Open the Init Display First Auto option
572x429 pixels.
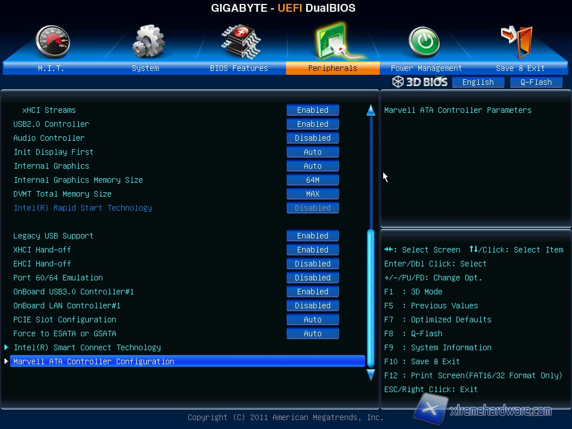pyautogui.click(x=313, y=152)
